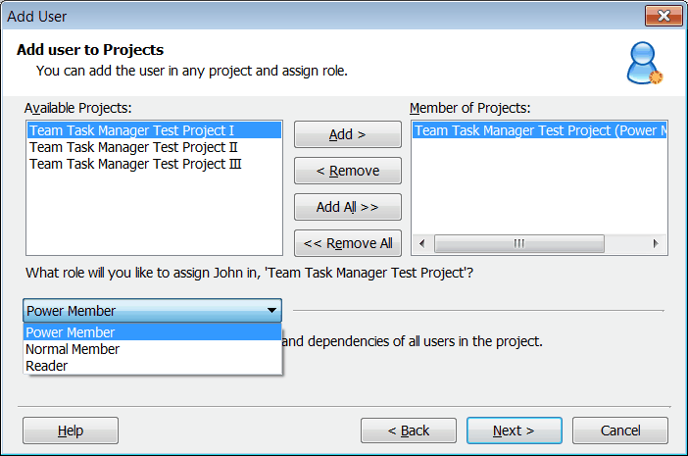Click the Add All >> button
Viewport: 688px width, 456px height.
pos(347,207)
